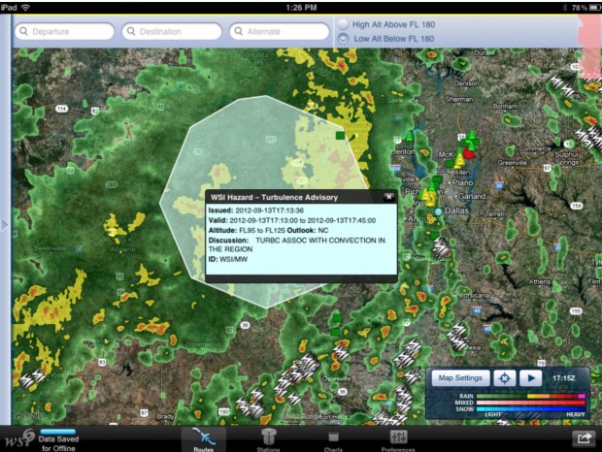Tap the Wi-Fi status icon
Screen dimensions: 602x452
[25, 8]
